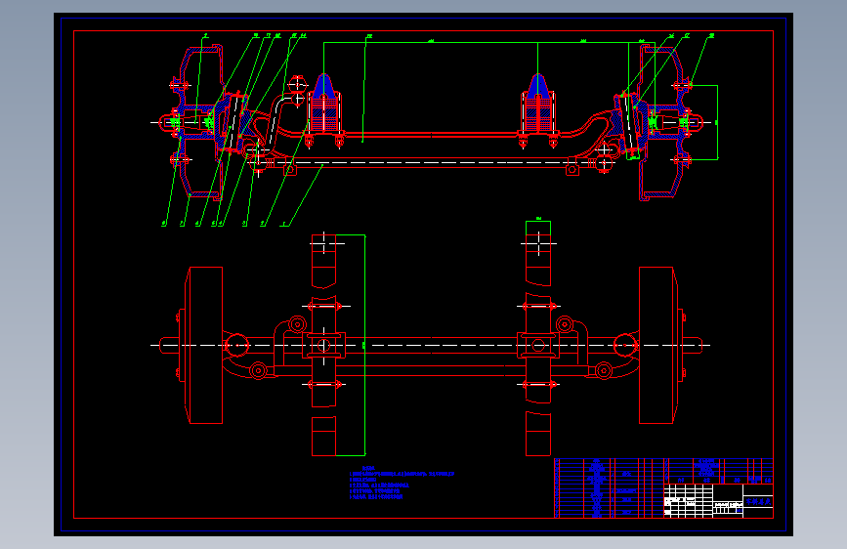Viewport: 847px width, 549px height.
Task: Select the left tire in the plan view
Action: (203, 345)
